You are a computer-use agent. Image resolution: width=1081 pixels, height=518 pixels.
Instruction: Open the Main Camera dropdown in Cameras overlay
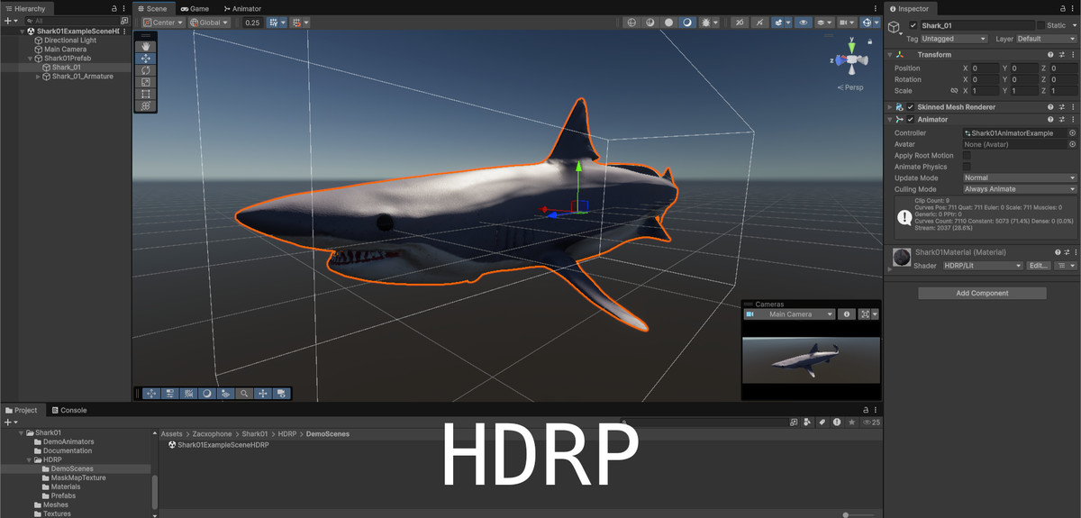[x=789, y=314]
